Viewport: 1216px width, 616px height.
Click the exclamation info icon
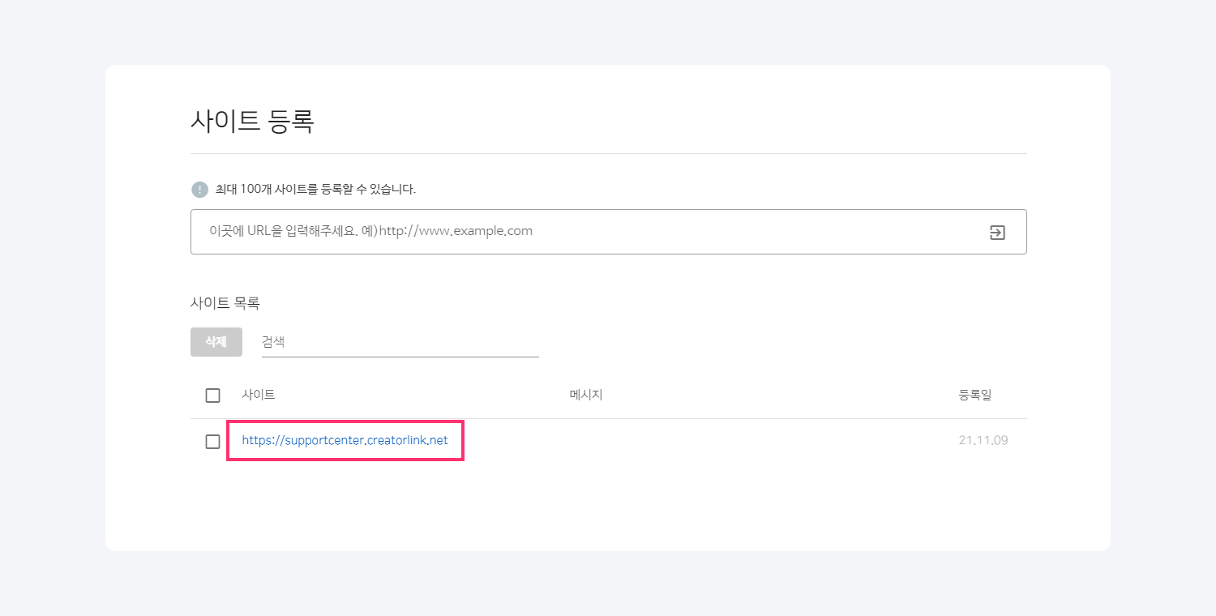(x=199, y=190)
